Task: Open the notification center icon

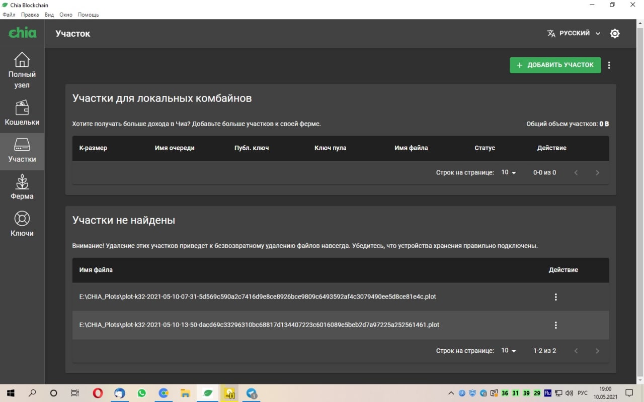Action: click(x=629, y=393)
